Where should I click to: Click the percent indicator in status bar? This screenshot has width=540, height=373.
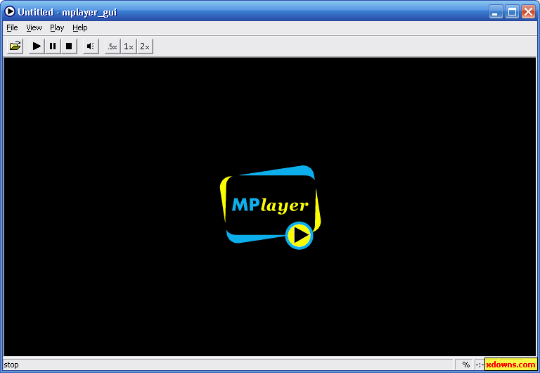[466, 365]
